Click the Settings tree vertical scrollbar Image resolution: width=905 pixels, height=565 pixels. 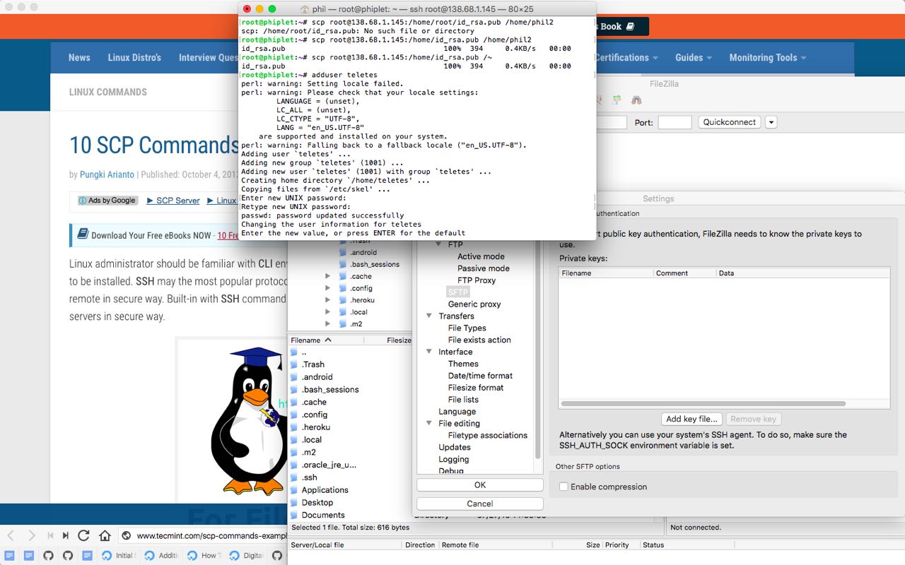537,350
